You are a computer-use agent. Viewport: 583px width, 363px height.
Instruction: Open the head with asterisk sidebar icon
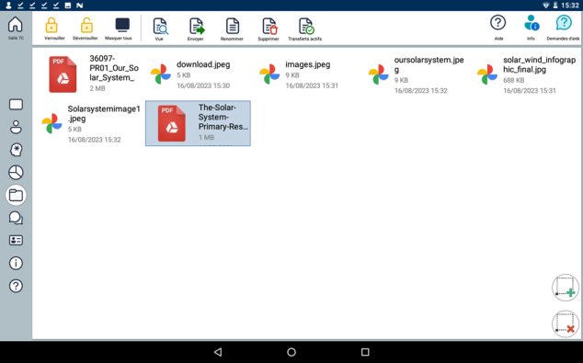16,150
